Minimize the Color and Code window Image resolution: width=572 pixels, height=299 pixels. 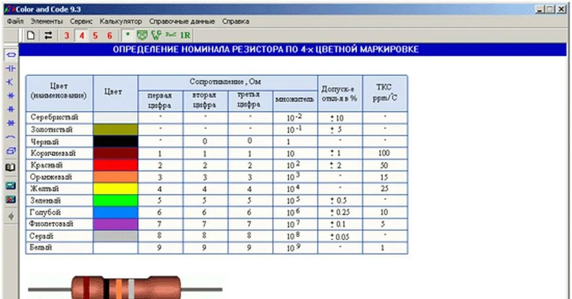(540, 9)
